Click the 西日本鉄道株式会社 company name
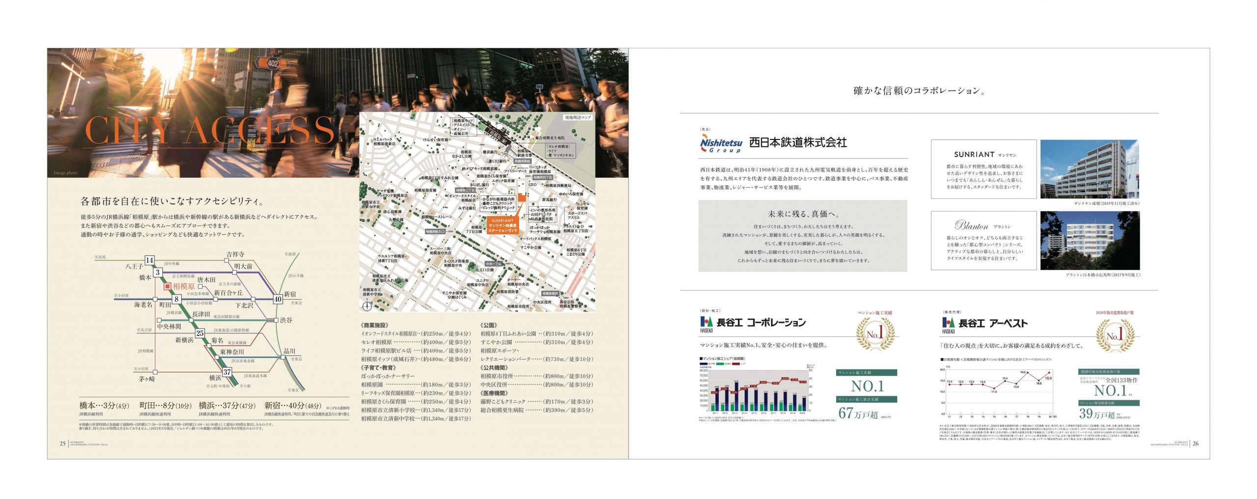The image size is (1257, 499). (x=798, y=142)
